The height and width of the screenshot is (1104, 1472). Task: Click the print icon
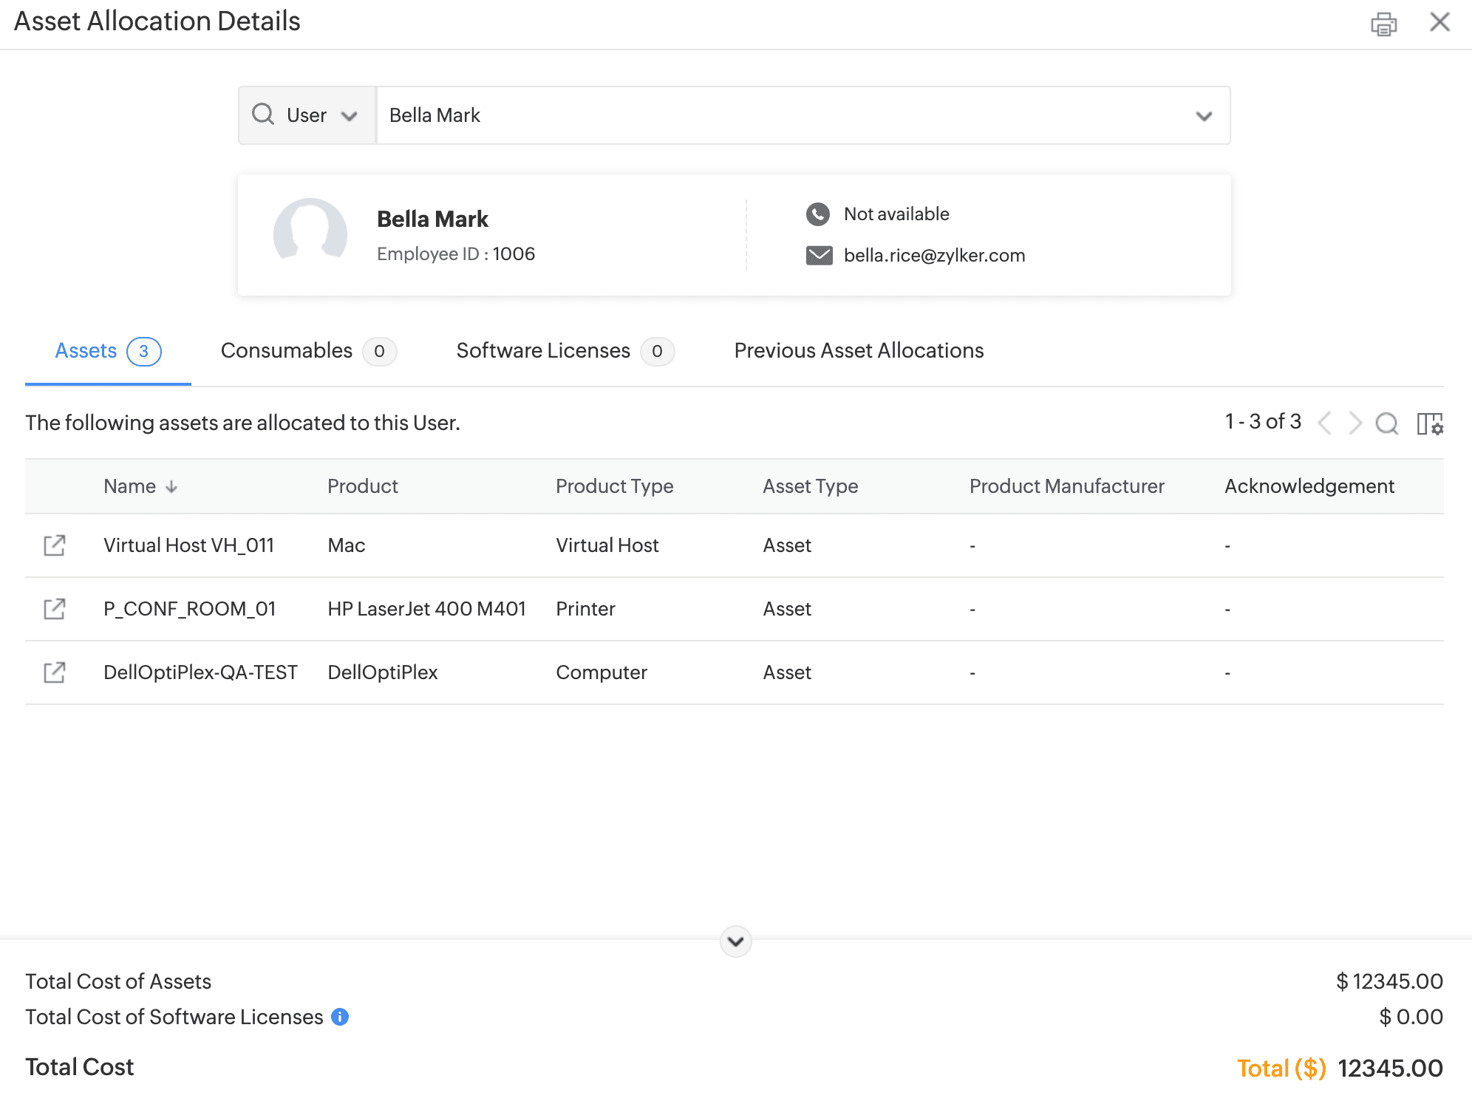1383,24
